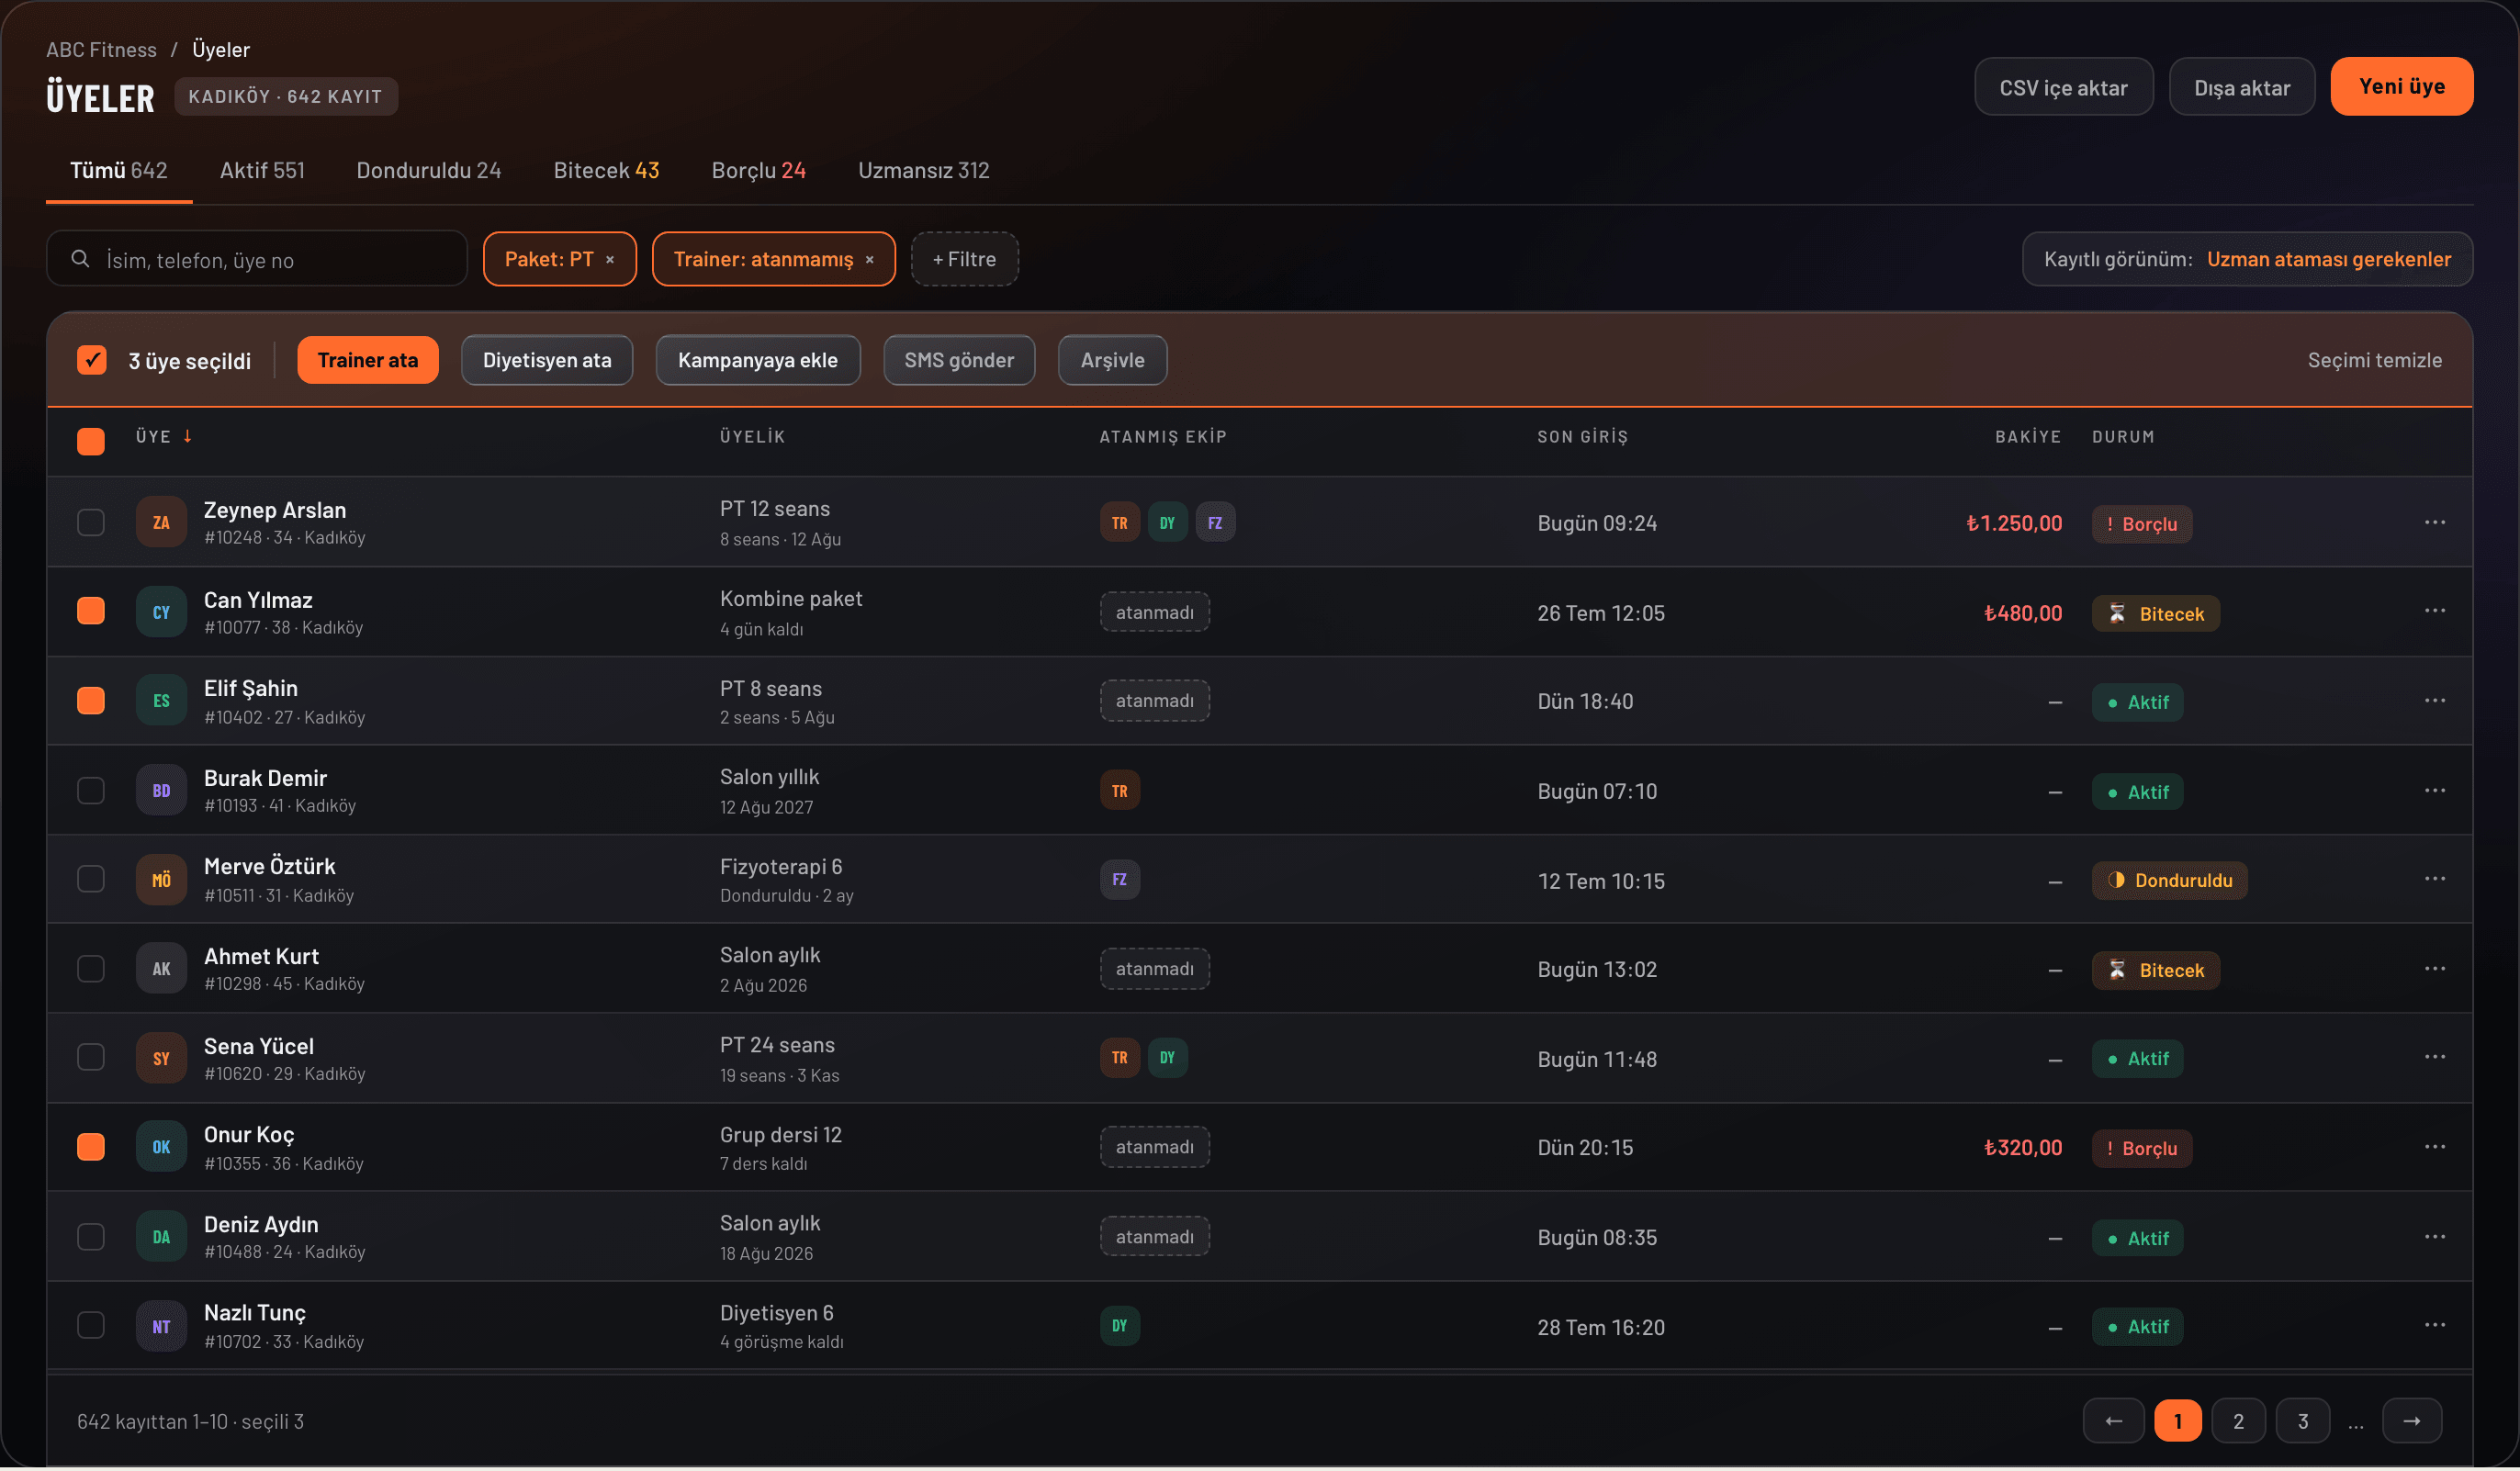Open the + Filtre add filter menu
The image size is (2520, 1471).
pos(964,260)
